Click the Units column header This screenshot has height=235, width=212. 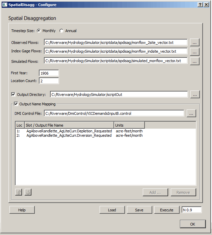pos(129,125)
